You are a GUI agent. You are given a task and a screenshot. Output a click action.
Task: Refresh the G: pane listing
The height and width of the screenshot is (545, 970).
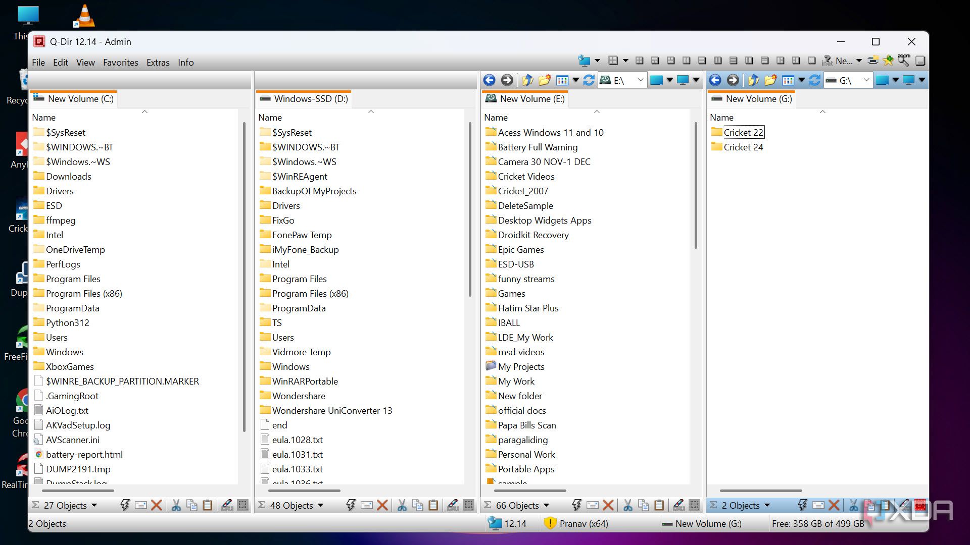click(814, 80)
